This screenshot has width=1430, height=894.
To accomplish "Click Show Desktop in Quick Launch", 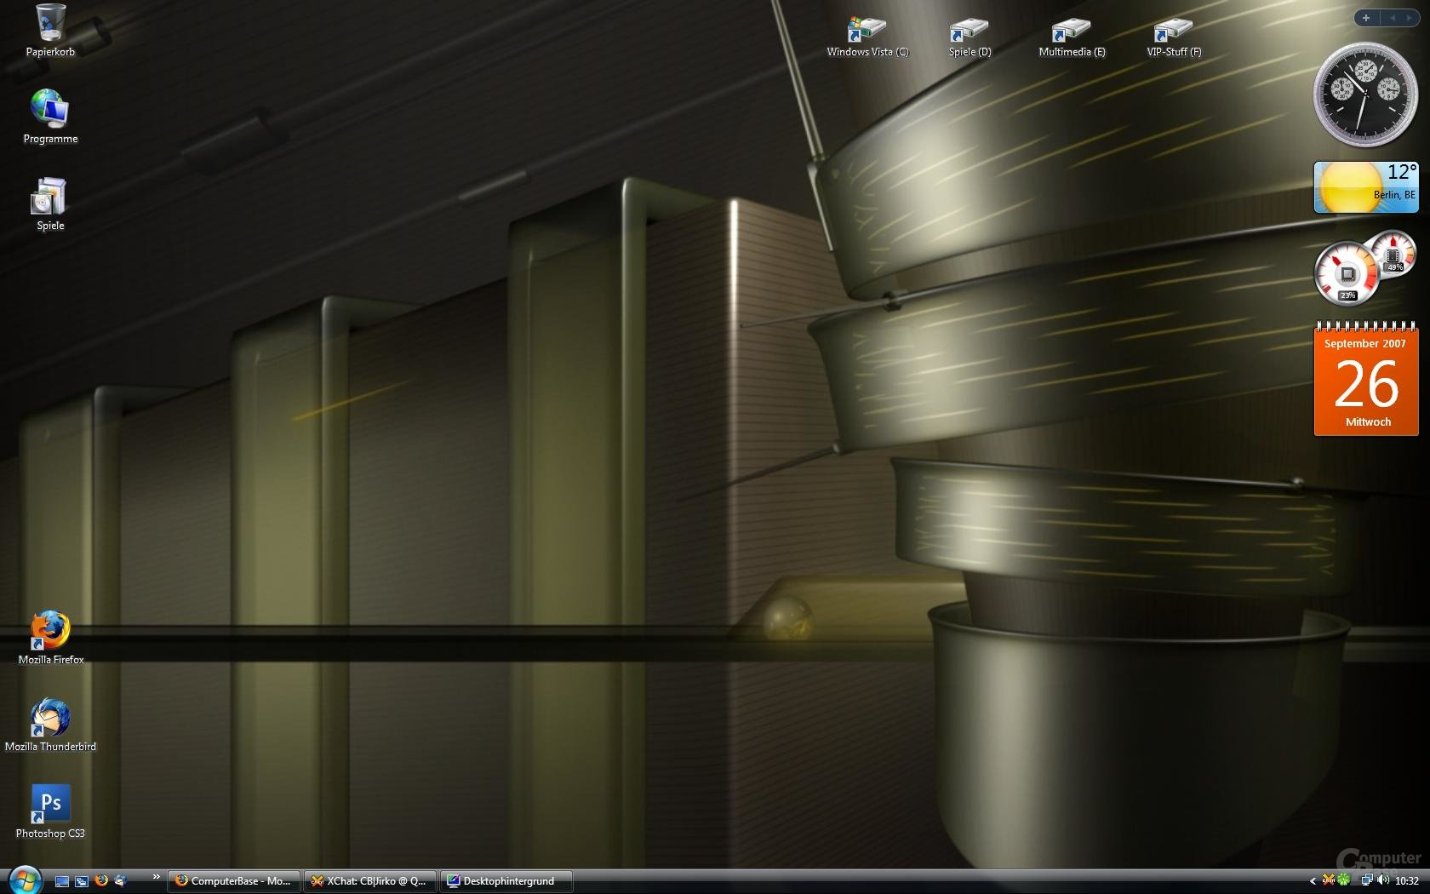I will click(62, 881).
